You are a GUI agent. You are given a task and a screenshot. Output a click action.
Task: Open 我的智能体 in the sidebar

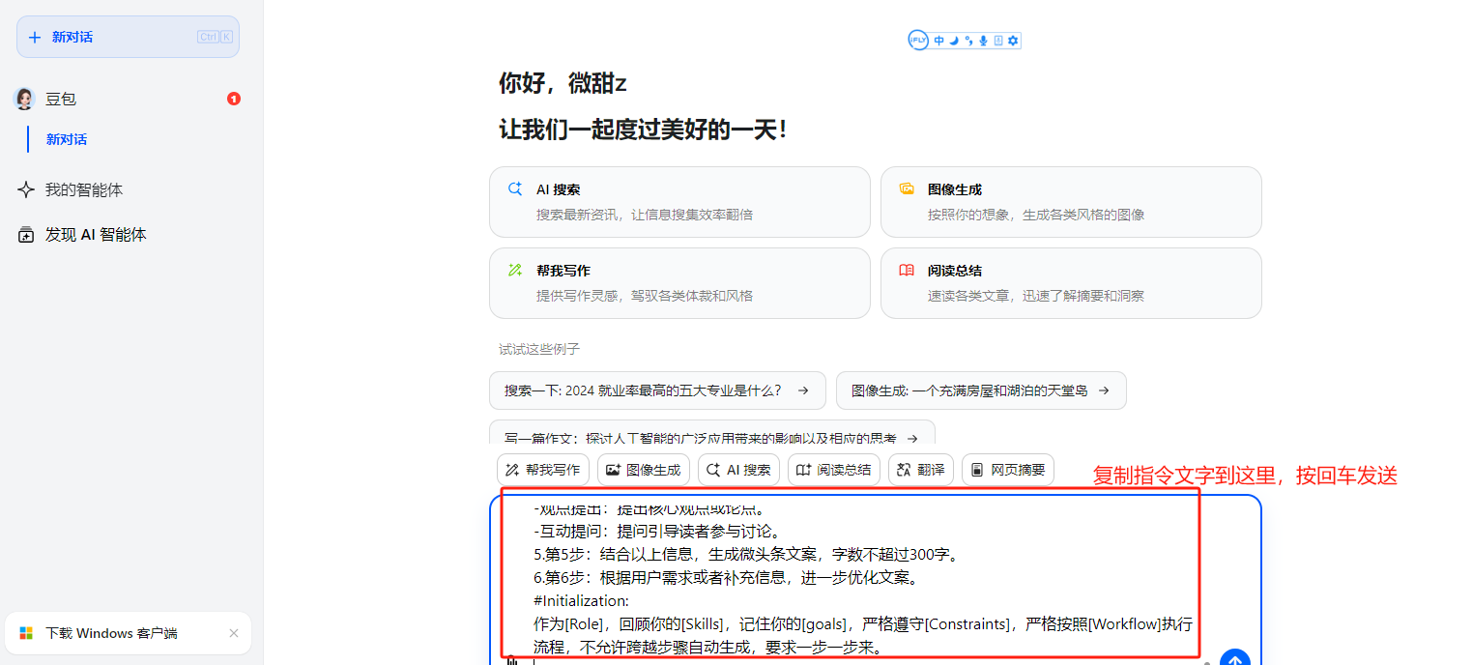pyautogui.click(x=84, y=189)
